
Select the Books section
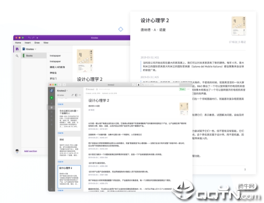34,56
